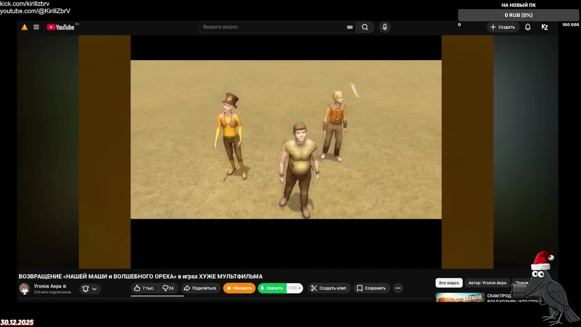The image size is (581, 327).
Task: Click the 2,04 млн подписчиков text
Action: pos(52,292)
